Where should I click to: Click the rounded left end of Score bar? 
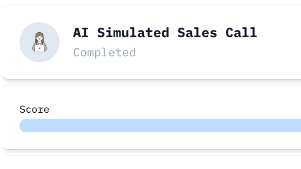pyautogui.click(x=24, y=126)
